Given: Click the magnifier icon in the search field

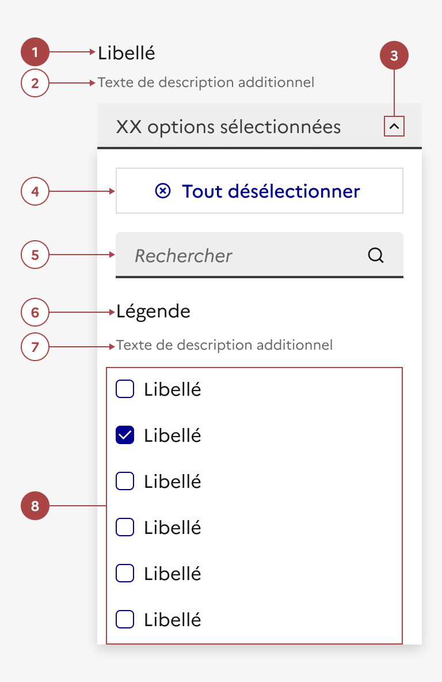Looking at the screenshot, I should pyautogui.click(x=376, y=255).
